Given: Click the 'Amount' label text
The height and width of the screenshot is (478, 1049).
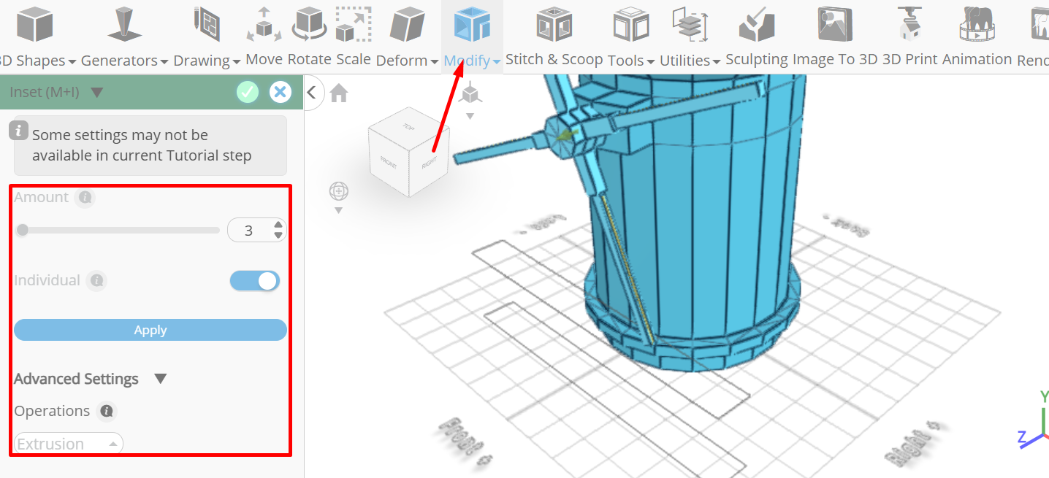Looking at the screenshot, I should [42, 198].
